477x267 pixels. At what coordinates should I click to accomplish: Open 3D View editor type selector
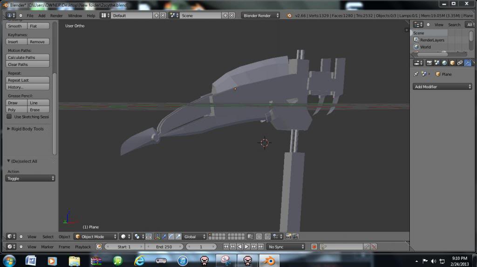tap(11, 236)
